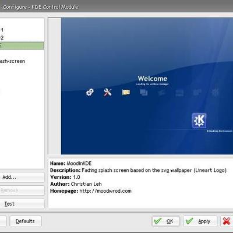Click the wrench and screwdriver preview icon
The width and height of the screenshot is (233, 233).
coord(108,92)
